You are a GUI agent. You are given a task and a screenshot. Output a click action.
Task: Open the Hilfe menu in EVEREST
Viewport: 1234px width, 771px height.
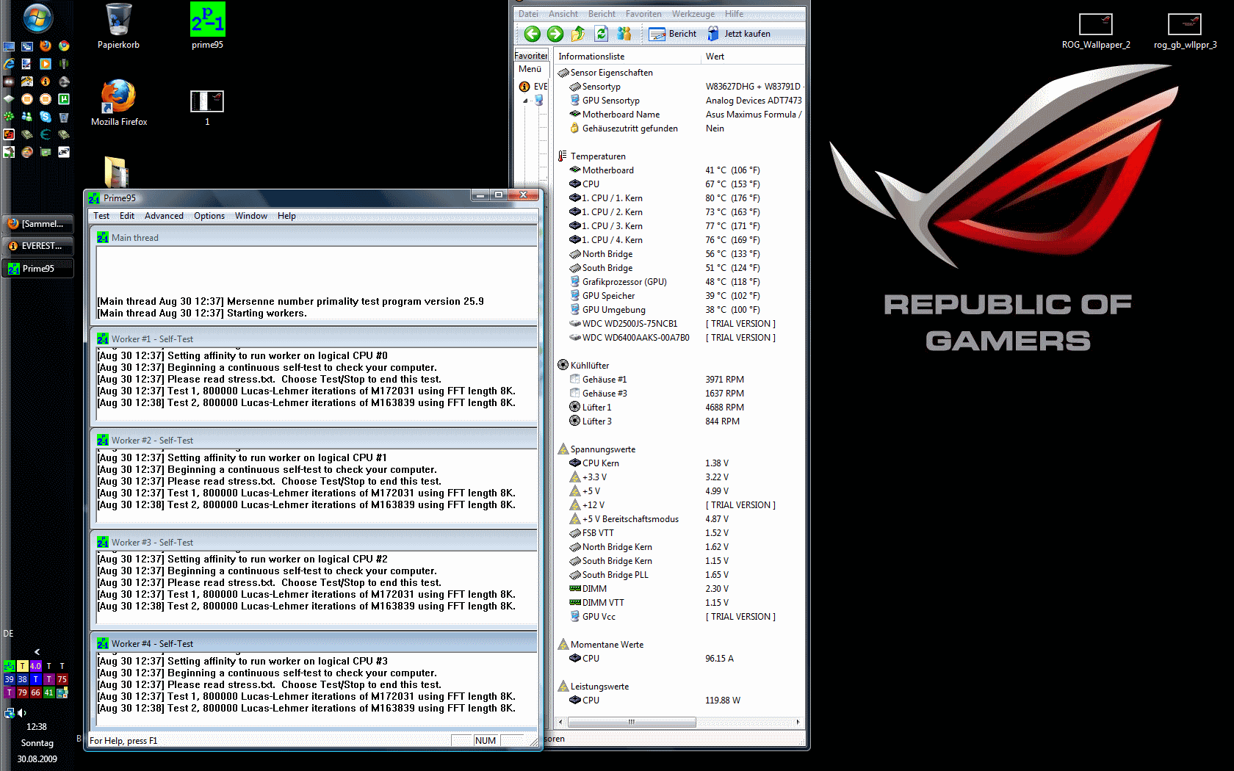(734, 14)
